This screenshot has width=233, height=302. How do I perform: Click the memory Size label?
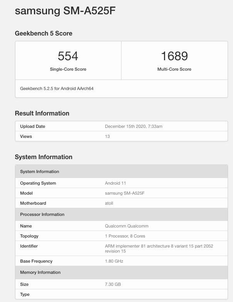point(24,284)
